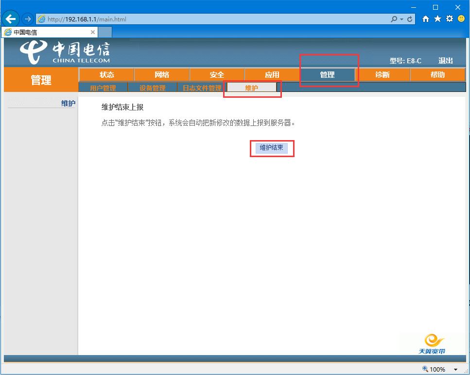Viewport: 470px width, 375px height.
Task: Open the 100% zoom level dropdown arrow
Action: pos(455,370)
